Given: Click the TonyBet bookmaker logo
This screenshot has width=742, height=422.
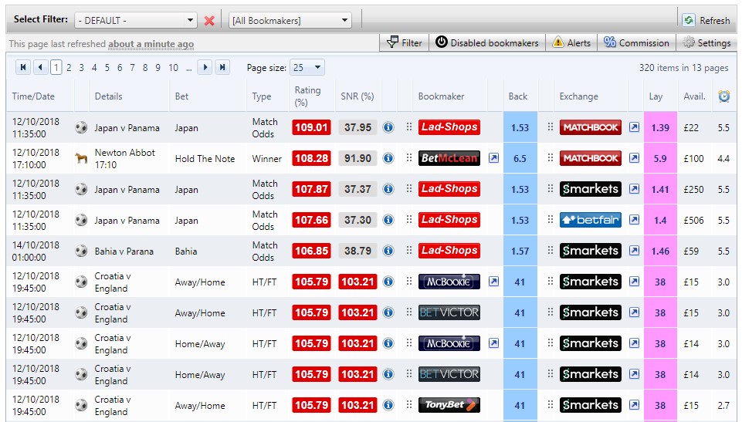Looking at the screenshot, I should coord(449,405).
